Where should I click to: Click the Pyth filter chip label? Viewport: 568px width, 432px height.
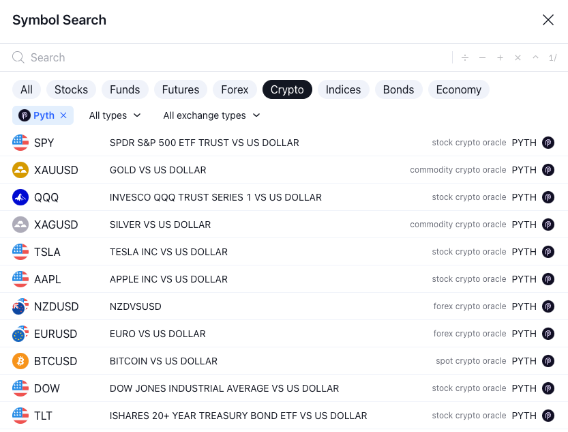[x=44, y=115]
